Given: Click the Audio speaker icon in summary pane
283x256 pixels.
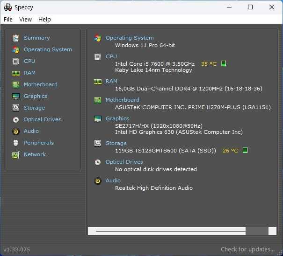Looking at the screenshot, I should pos(98,181).
